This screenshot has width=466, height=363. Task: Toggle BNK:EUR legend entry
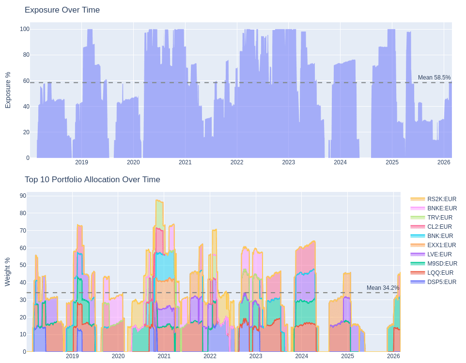pos(432,236)
